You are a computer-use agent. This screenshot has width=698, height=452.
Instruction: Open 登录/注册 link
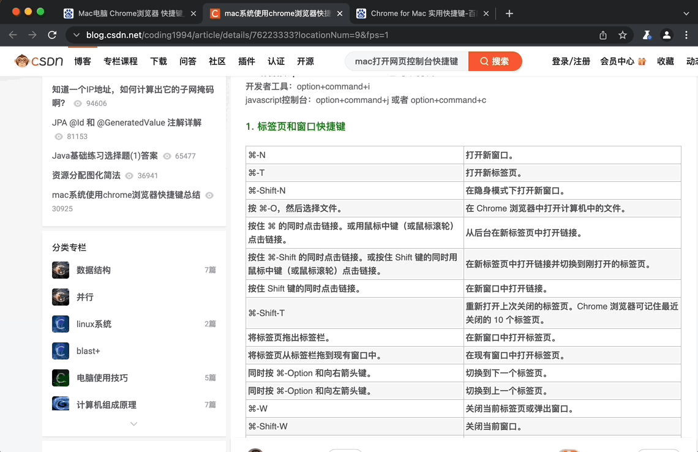click(x=571, y=61)
